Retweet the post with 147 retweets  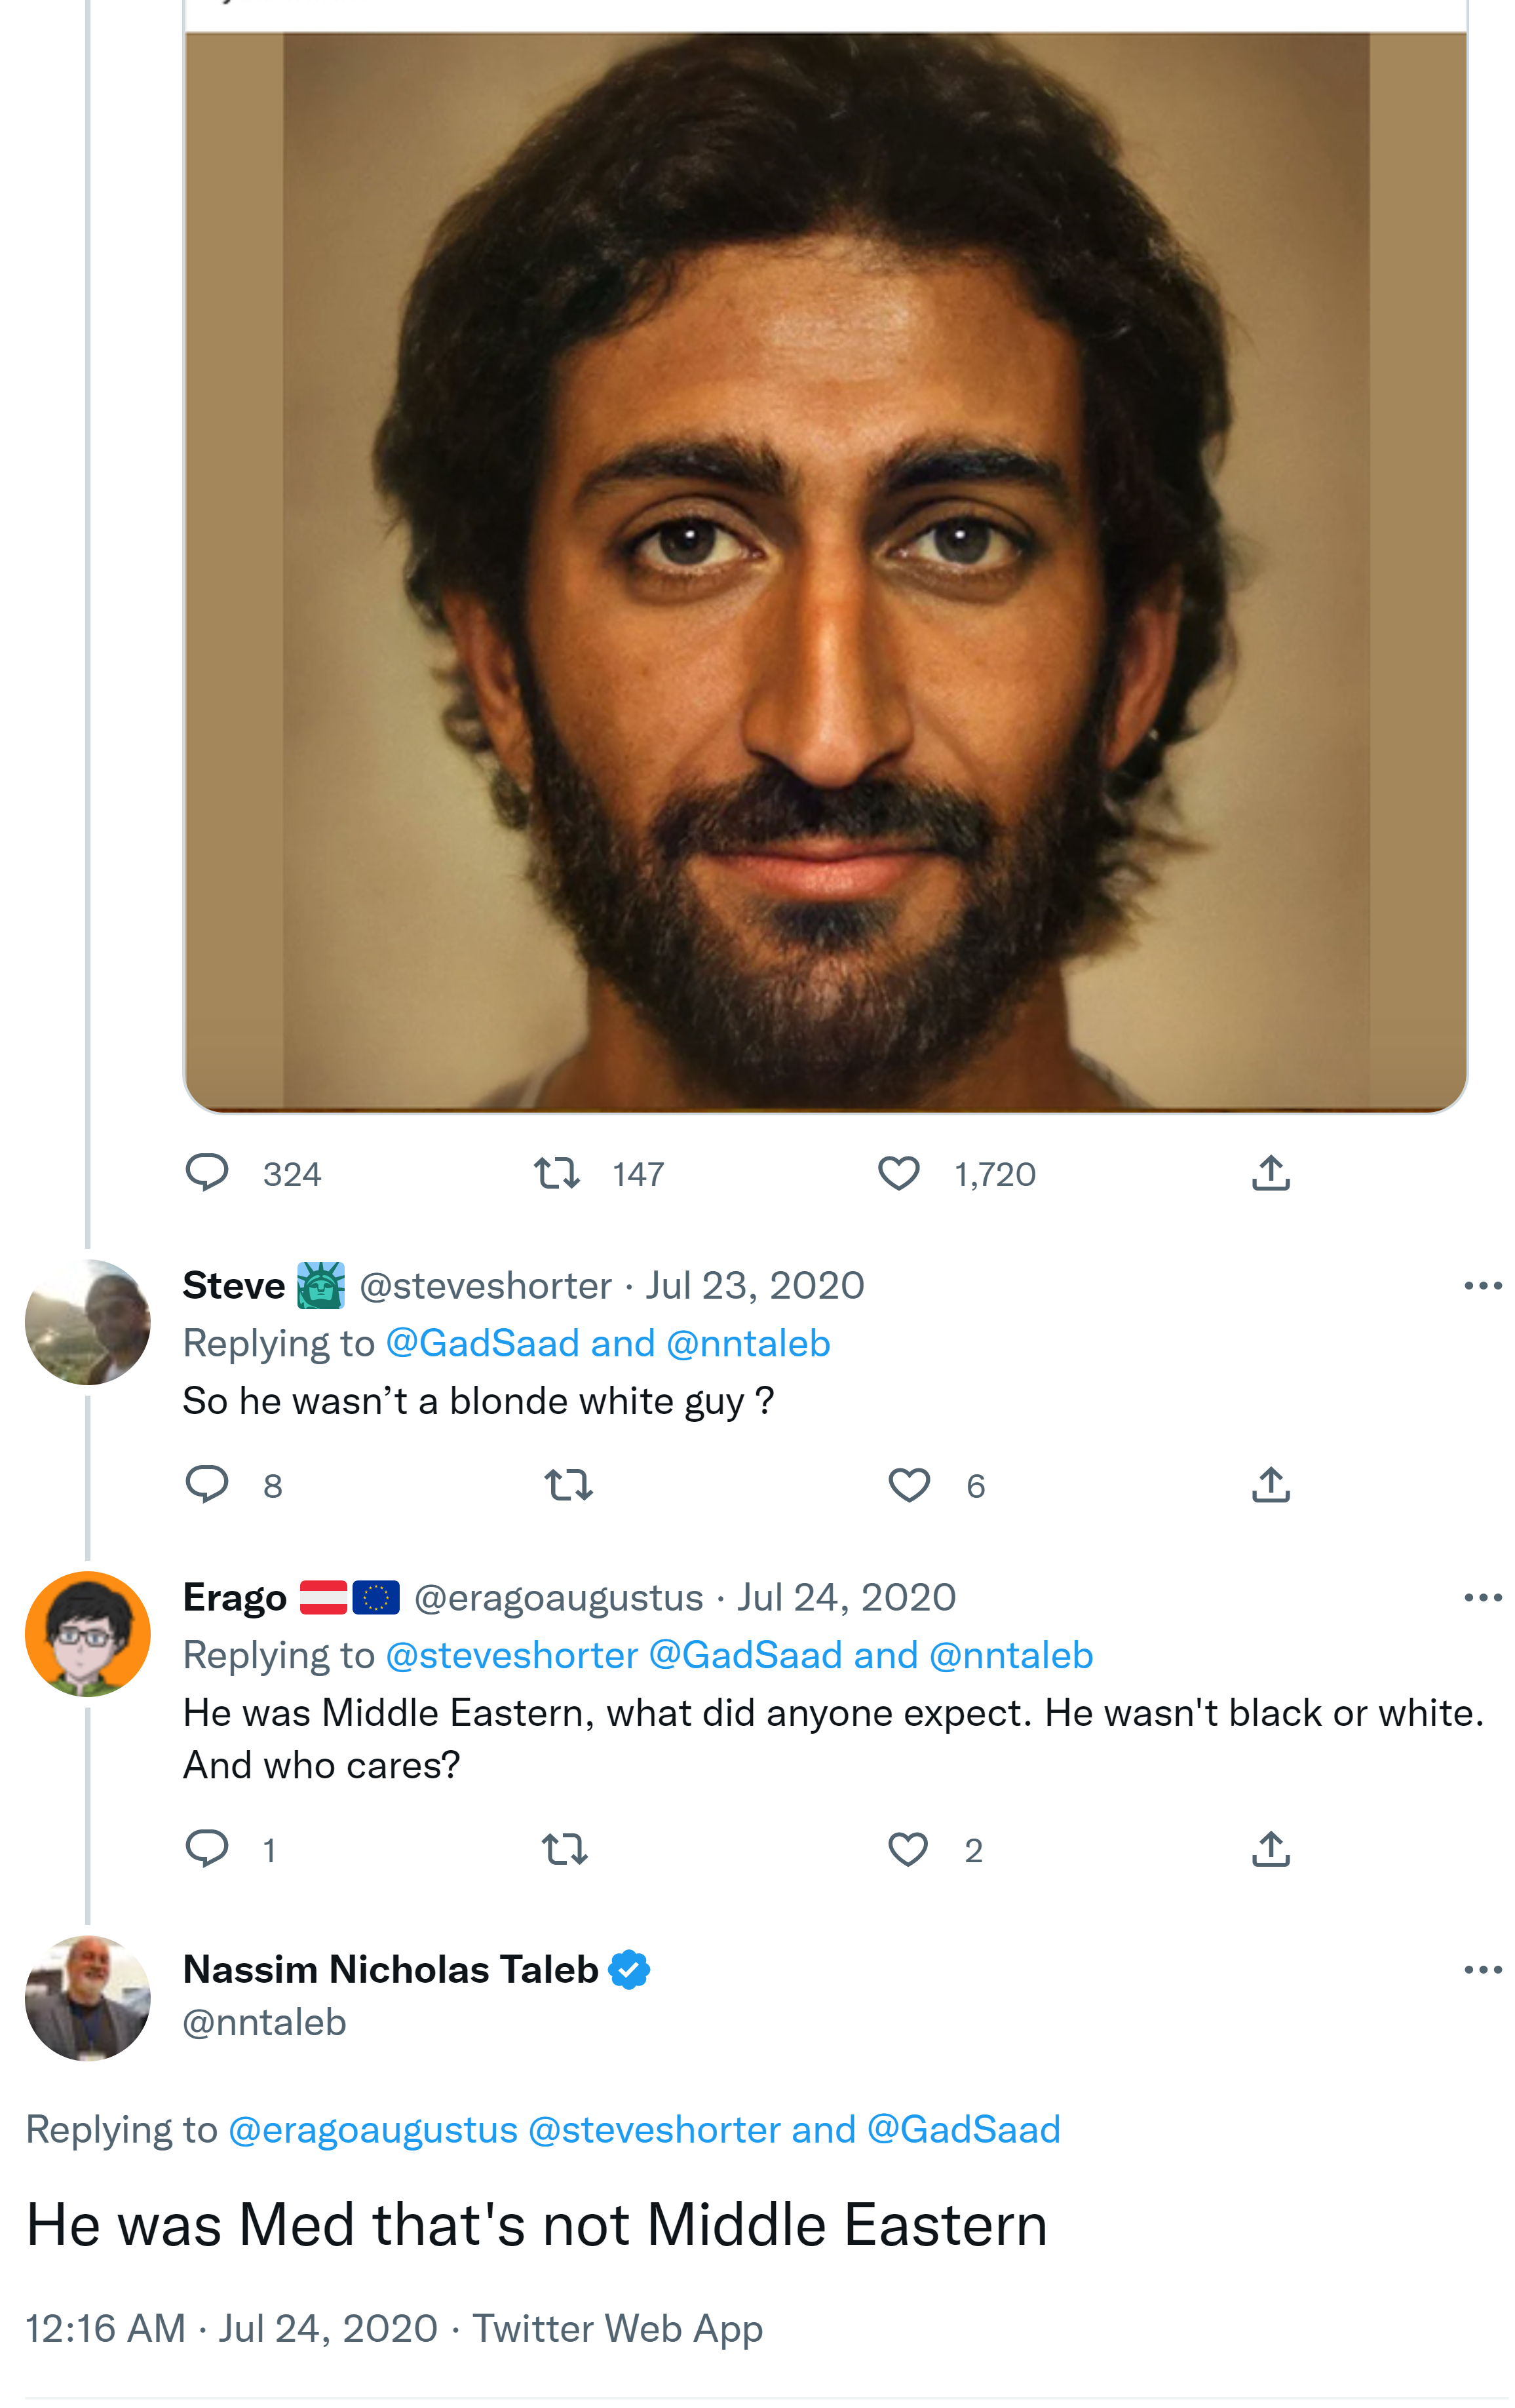pyautogui.click(x=557, y=1172)
